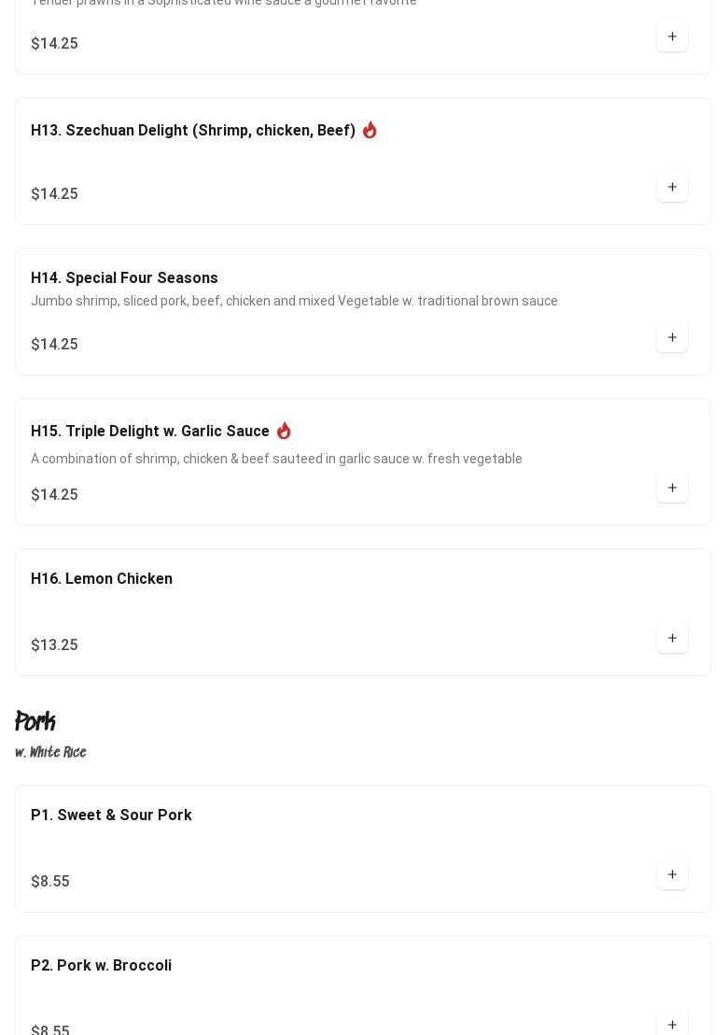Open the H14 Special Four Seasons title
Screen dimensions: 726x1035
pyautogui.click(x=124, y=278)
